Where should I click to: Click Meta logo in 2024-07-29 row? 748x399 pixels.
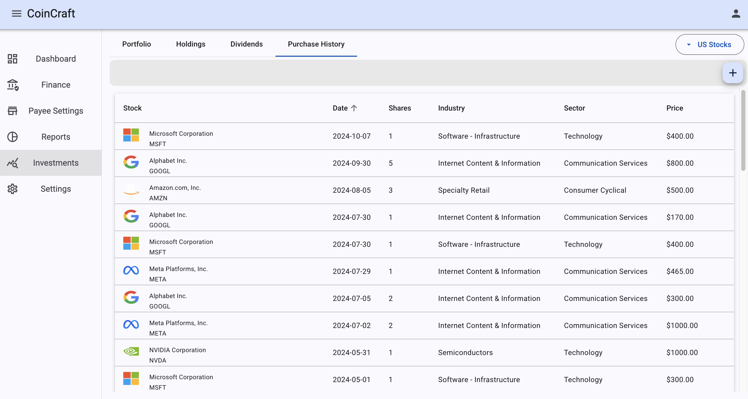click(131, 270)
